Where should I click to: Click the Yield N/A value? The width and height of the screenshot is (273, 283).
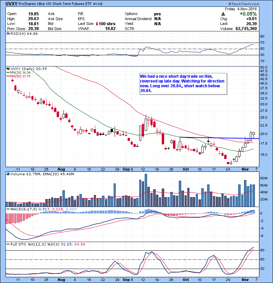(x=158, y=24)
